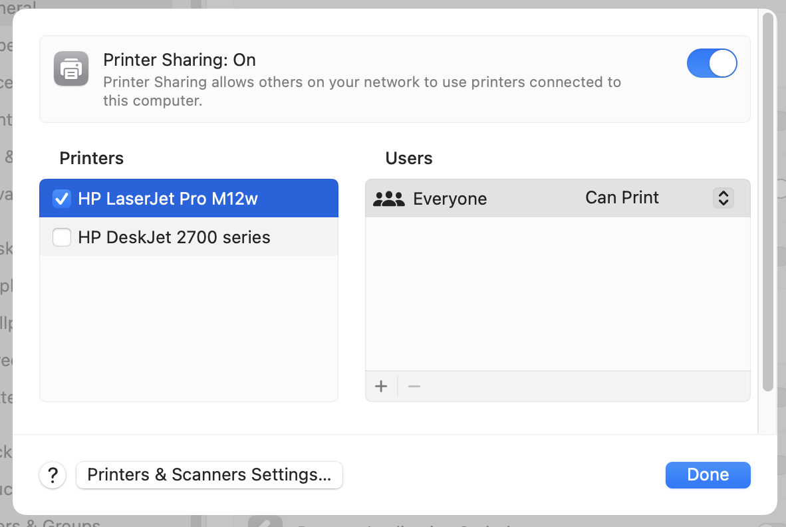Change Everyone's access level via the stepper arrows
The image size is (786, 527).
click(723, 197)
